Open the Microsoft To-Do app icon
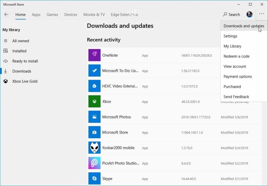Screen dimensions: 268x186 click(x=94, y=71)
